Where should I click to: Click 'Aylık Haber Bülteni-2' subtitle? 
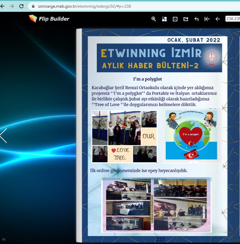point(150,65)
